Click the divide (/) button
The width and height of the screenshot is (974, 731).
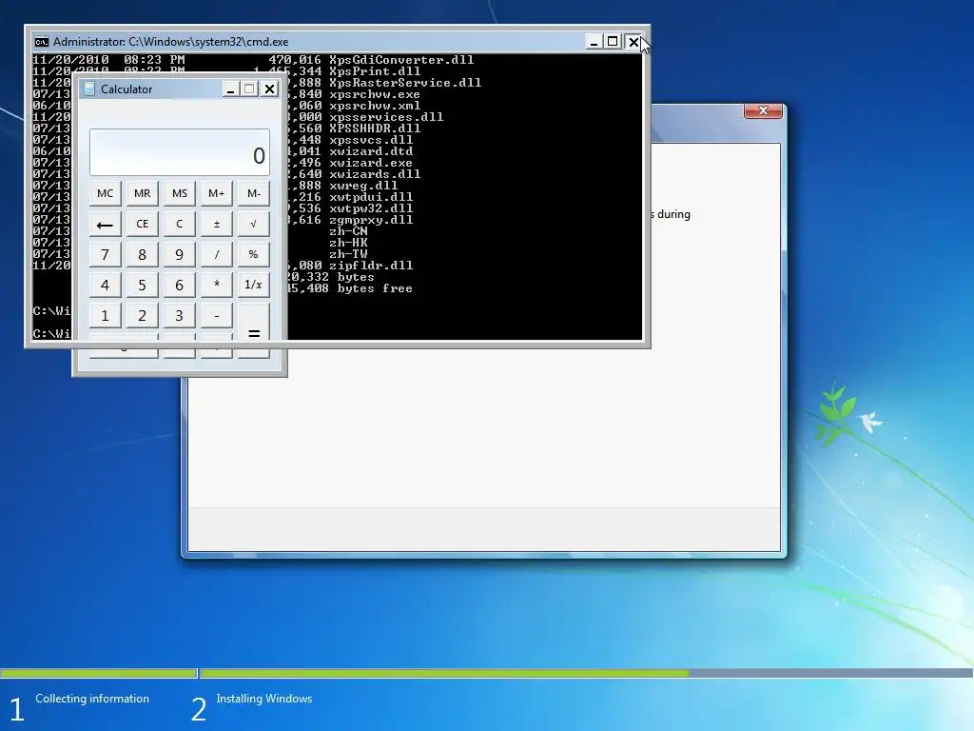pyautogui.click(x=216, y=254)
